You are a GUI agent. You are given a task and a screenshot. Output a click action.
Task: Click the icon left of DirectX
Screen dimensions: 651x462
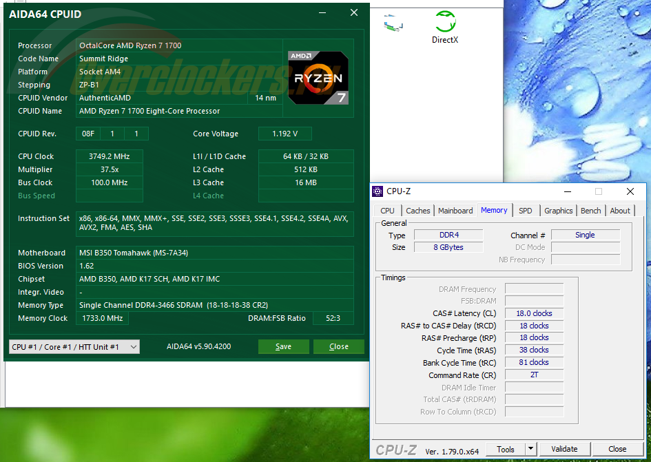(393, 23)
